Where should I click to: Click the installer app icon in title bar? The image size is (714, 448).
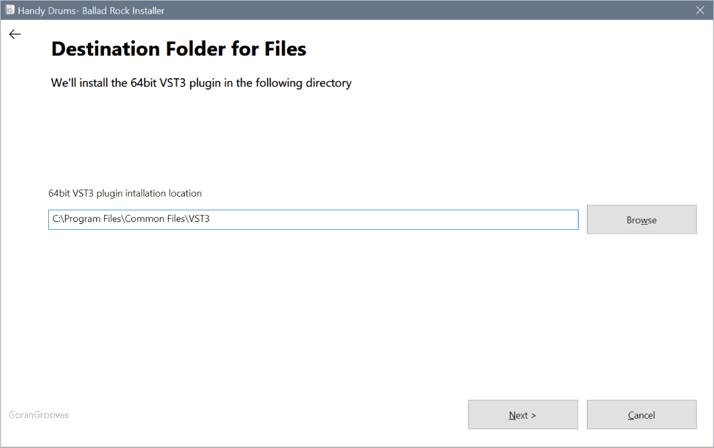(x=10, y=10)
